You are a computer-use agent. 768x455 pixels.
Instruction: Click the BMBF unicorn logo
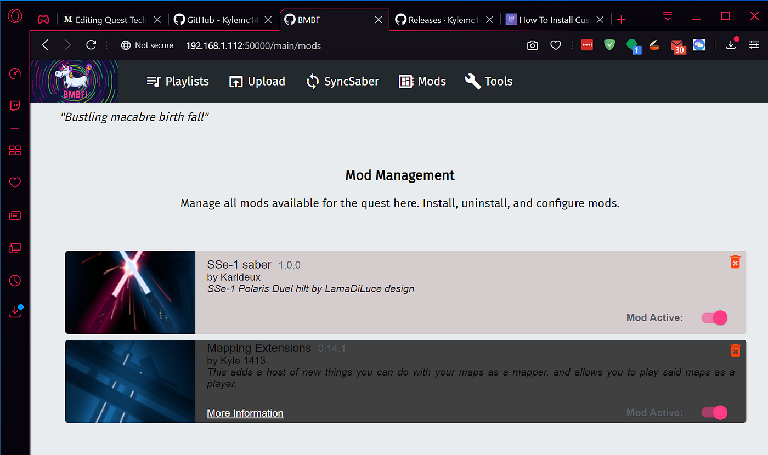74,81
